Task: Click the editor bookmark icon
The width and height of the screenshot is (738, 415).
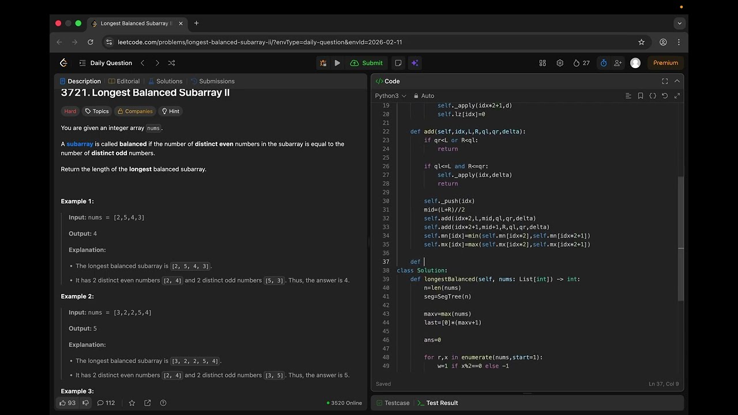Action: pos(641,96)
